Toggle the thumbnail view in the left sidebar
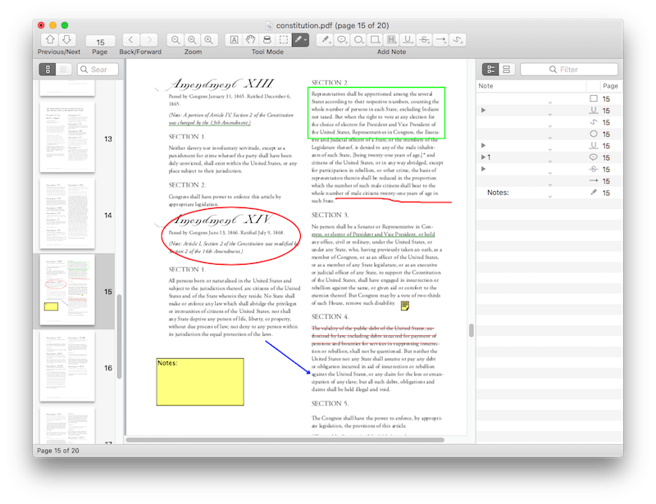This screenshot has height=504, width=656. (47, 69)
